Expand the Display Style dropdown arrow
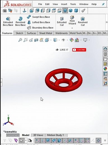 click(x=59, y=40)
